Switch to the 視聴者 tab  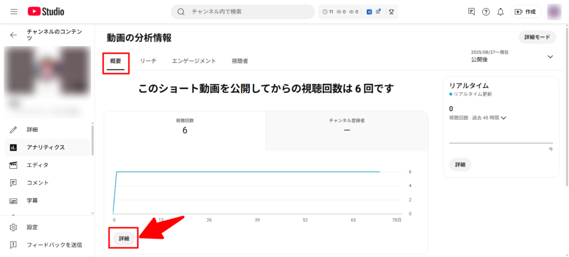(239, 61)
